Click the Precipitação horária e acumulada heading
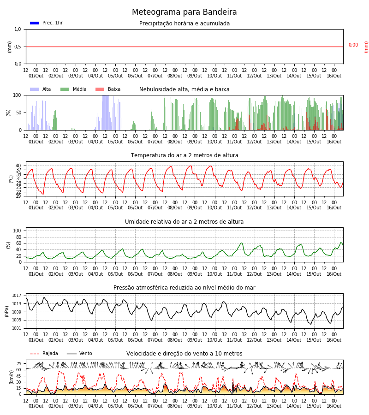The image size is (369, 415). point(184,24)
